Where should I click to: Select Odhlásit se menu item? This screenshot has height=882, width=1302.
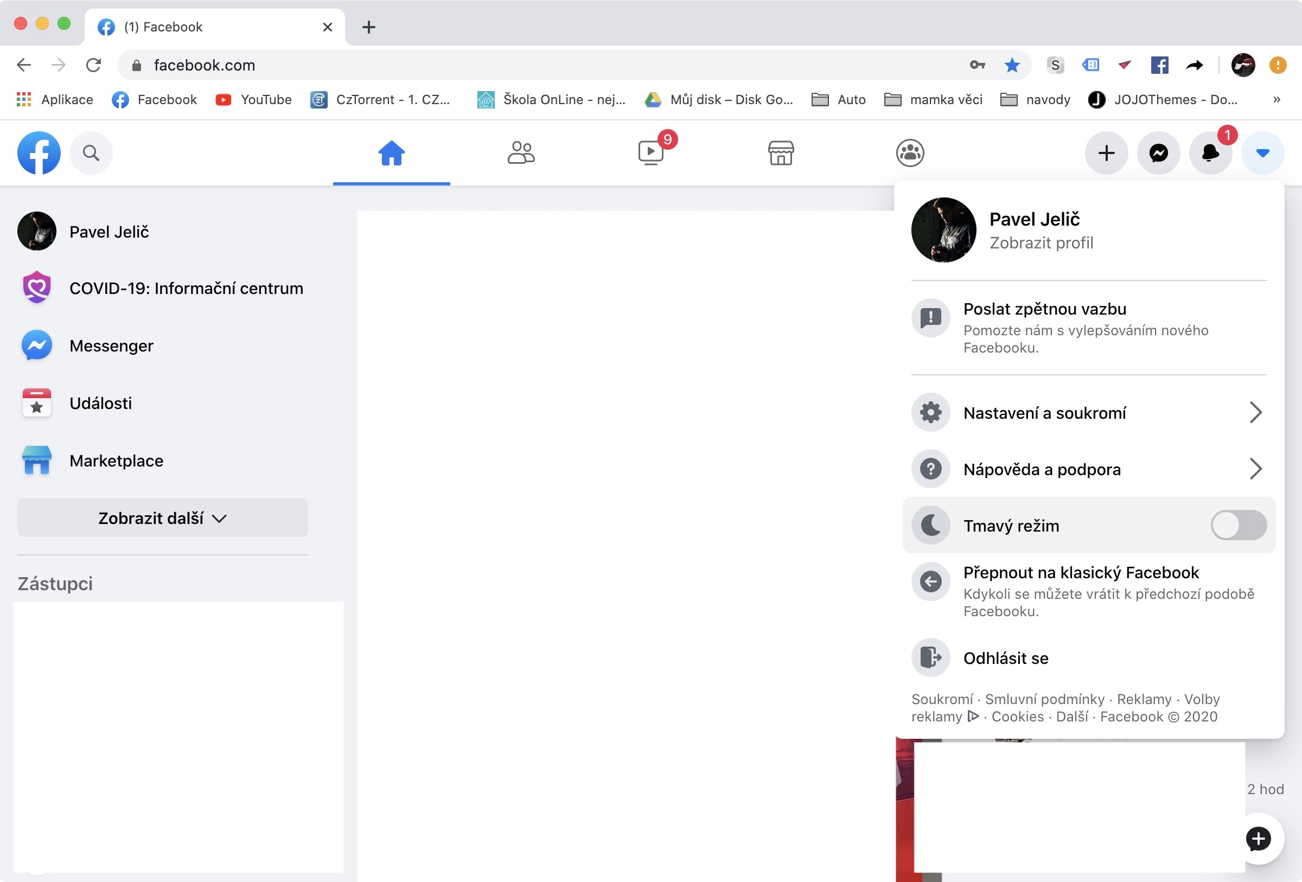(x=1005, y=658)
